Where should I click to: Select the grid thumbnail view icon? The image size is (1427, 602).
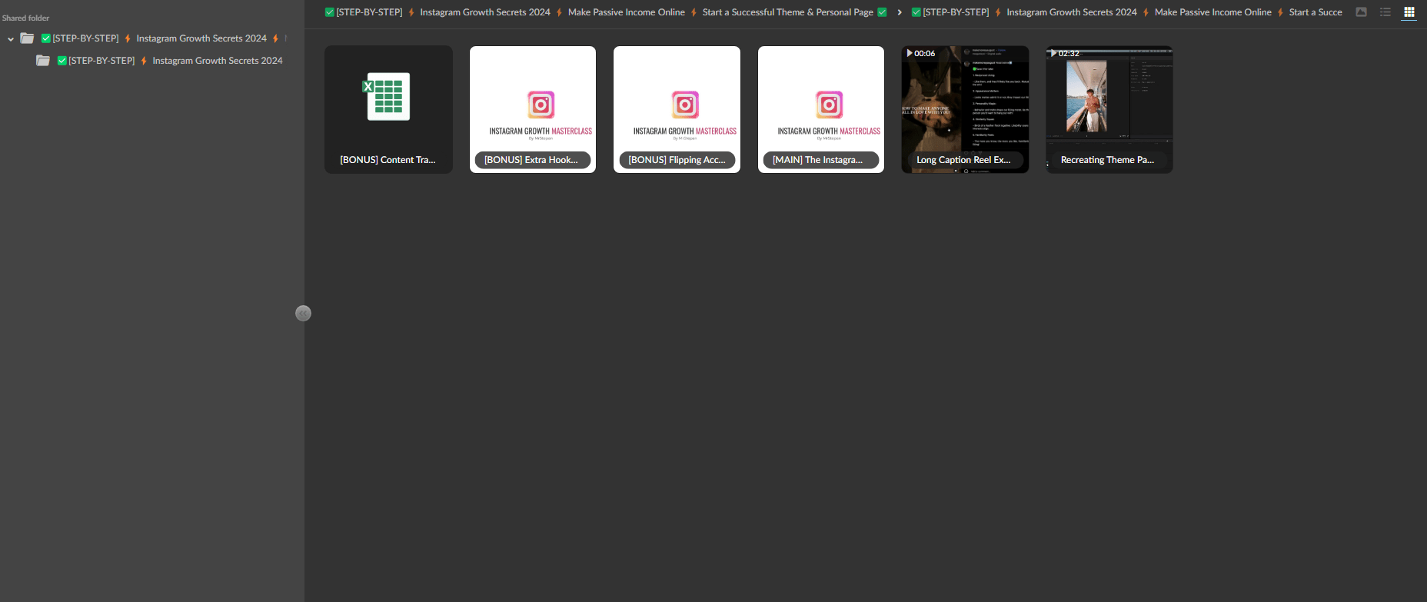[1409, 12]
